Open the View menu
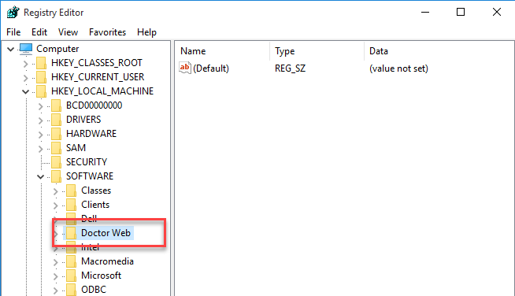This screenshot has height=296, width=515. pos(68,32)
